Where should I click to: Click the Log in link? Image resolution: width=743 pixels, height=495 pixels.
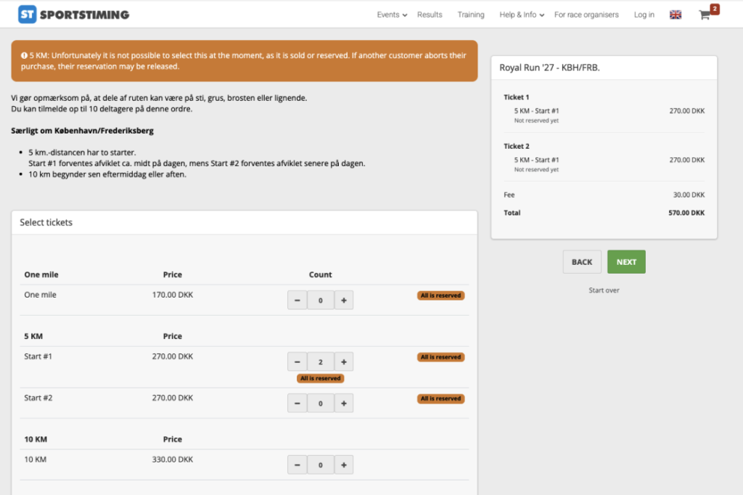click(x=644, y=15)
